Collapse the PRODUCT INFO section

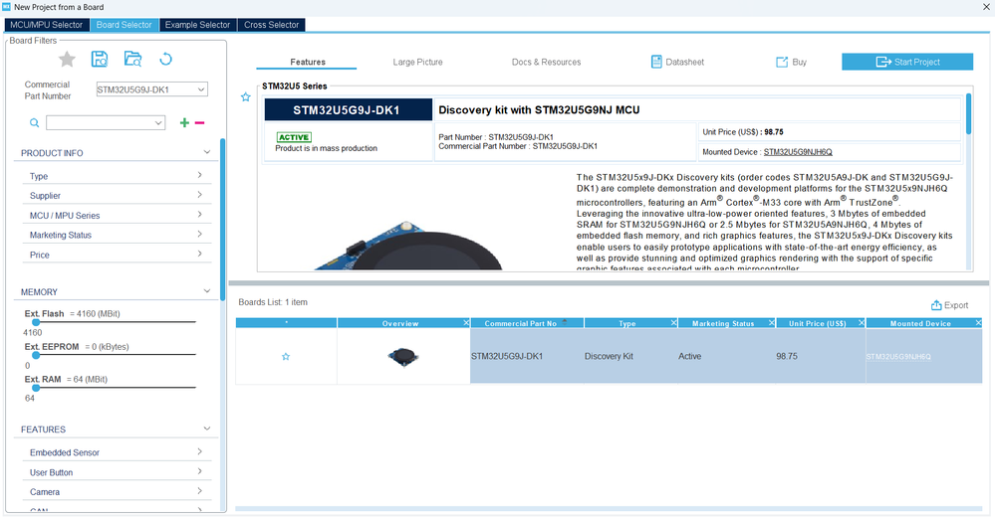[207, 152]
